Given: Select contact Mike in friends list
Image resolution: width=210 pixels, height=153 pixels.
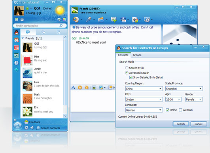Looking at the screenshot, I should [42, 60].
